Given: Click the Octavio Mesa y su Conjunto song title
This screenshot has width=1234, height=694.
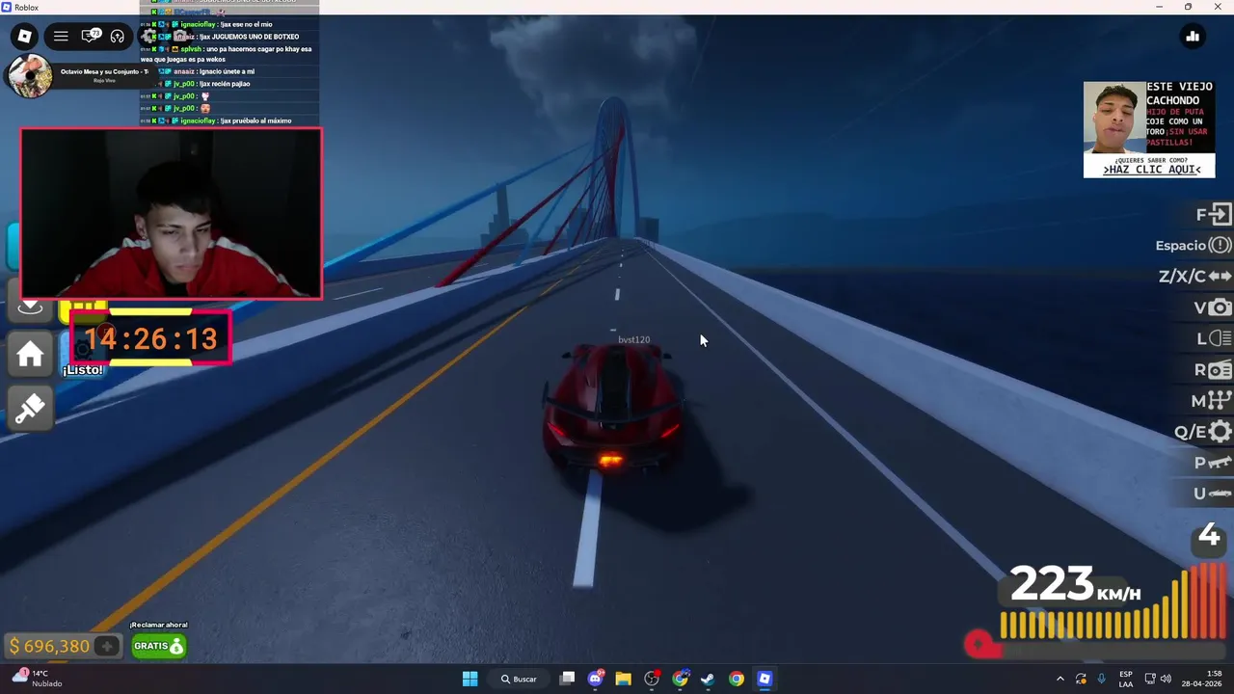Looking at the screenshot, I should (104, 71).
